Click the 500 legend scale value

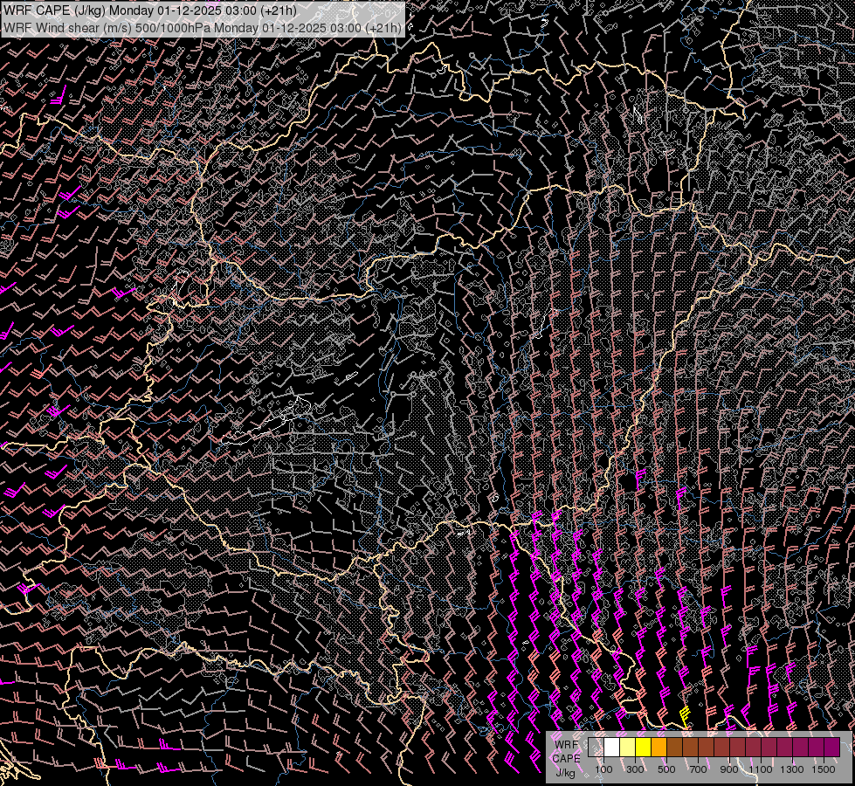666,769
